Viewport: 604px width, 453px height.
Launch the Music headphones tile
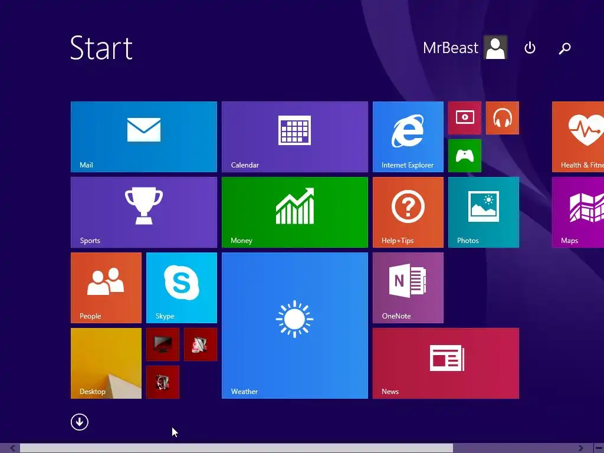(503, 118)
